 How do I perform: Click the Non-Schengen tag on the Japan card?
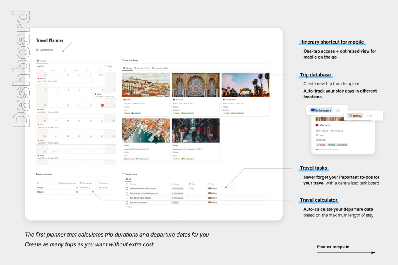click(188, 159)
